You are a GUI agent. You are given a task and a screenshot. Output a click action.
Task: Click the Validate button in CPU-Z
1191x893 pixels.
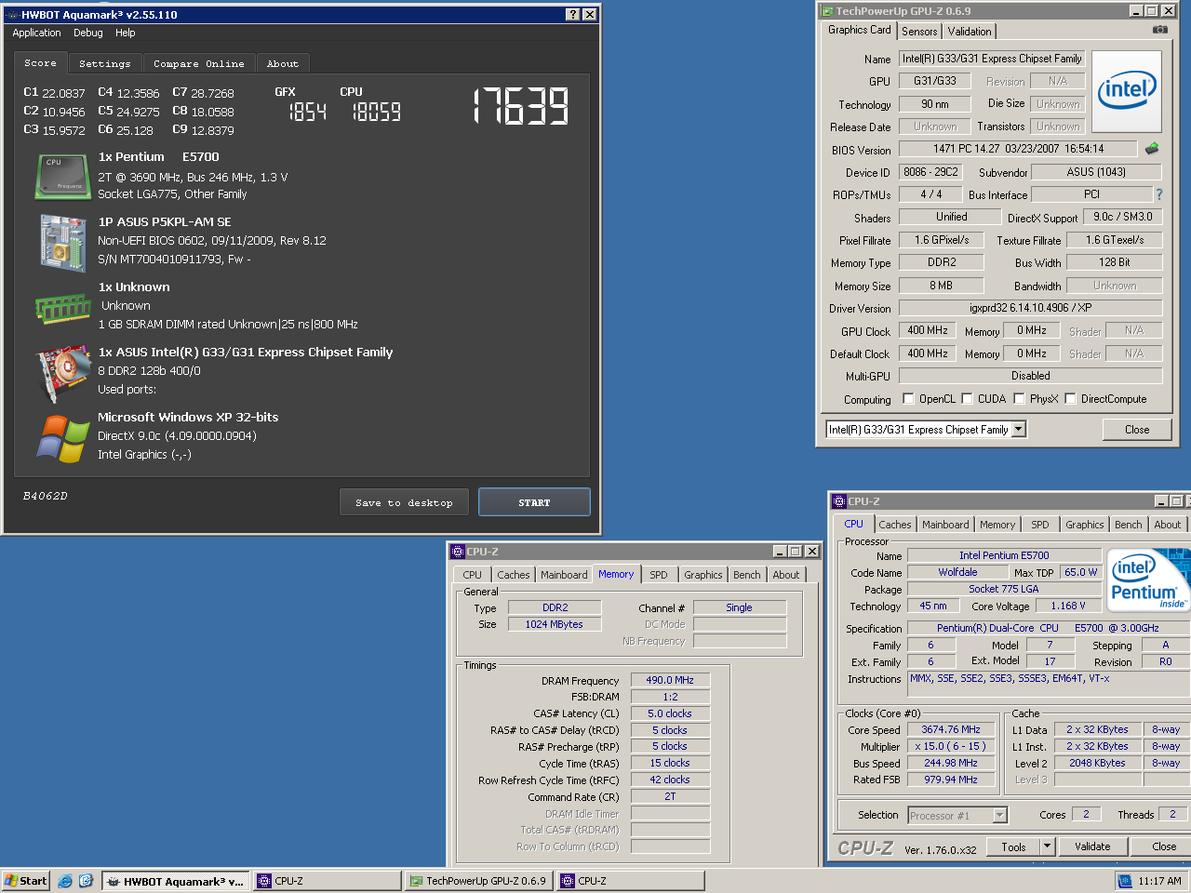point(1092,846)
